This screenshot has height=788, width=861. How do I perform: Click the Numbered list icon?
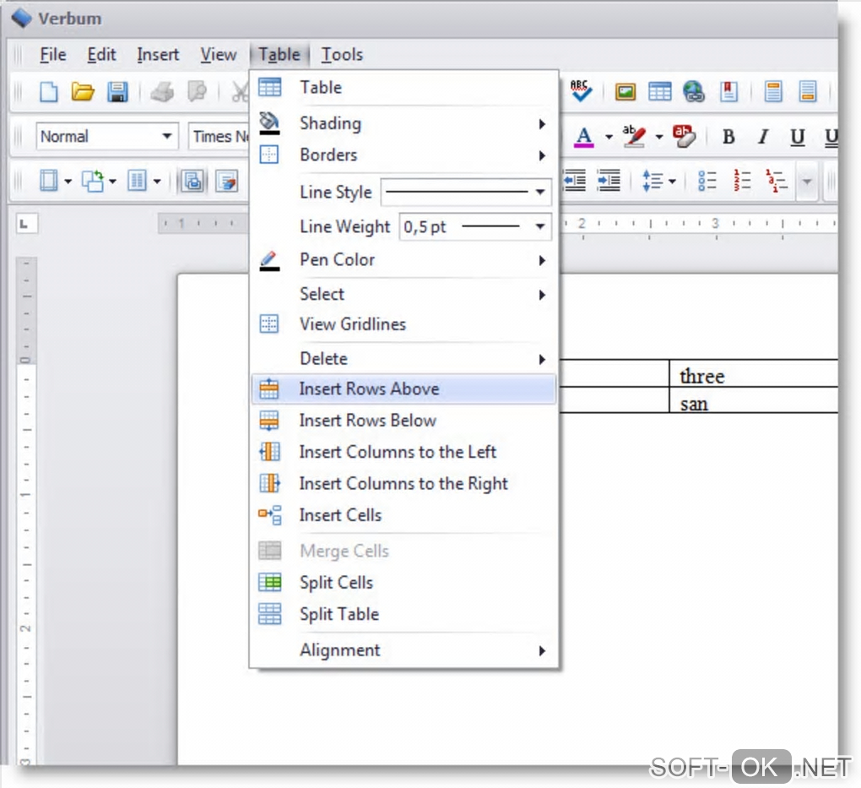(x=742, y=180)
